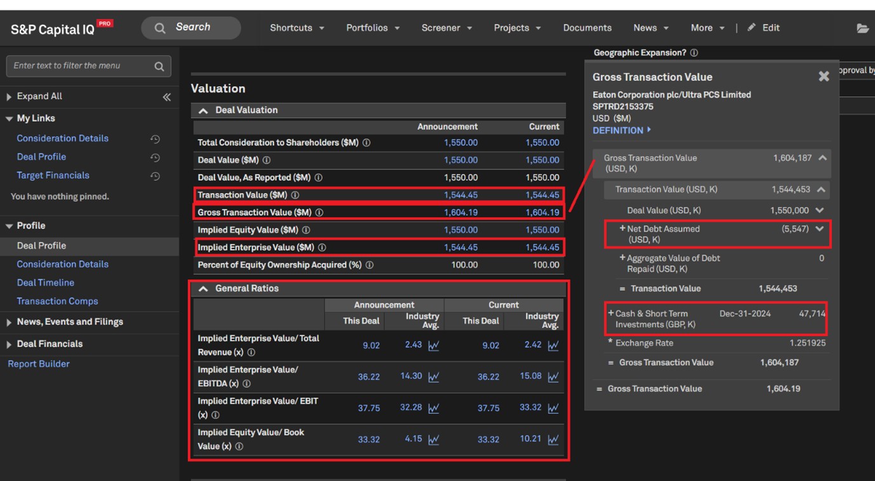Click the pencil Edit icon
The height and width of the screenshot is (481, 875).
click(752, 28)
